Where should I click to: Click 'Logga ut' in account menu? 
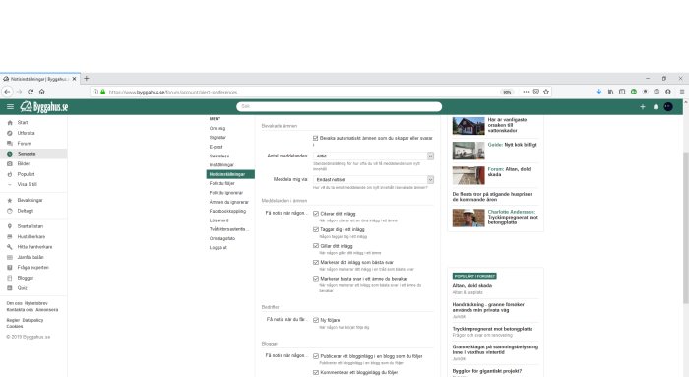tap(218, 248)
